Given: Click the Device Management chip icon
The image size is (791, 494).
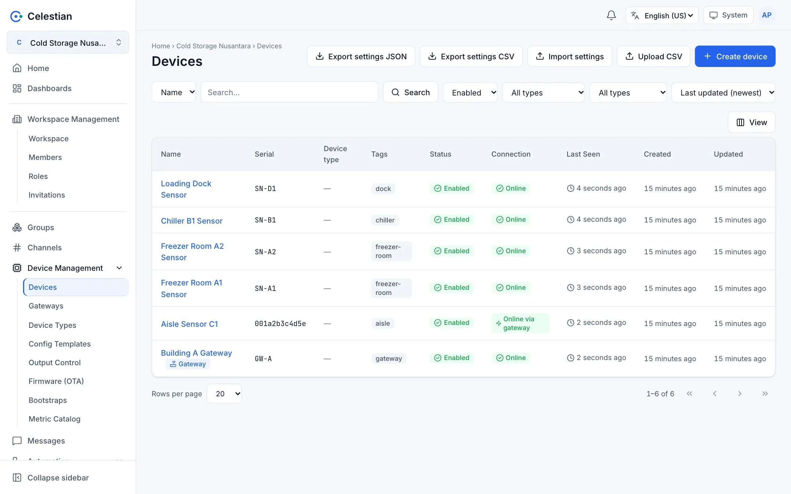Looking at the screenshot, I should [x=17, y=268].
